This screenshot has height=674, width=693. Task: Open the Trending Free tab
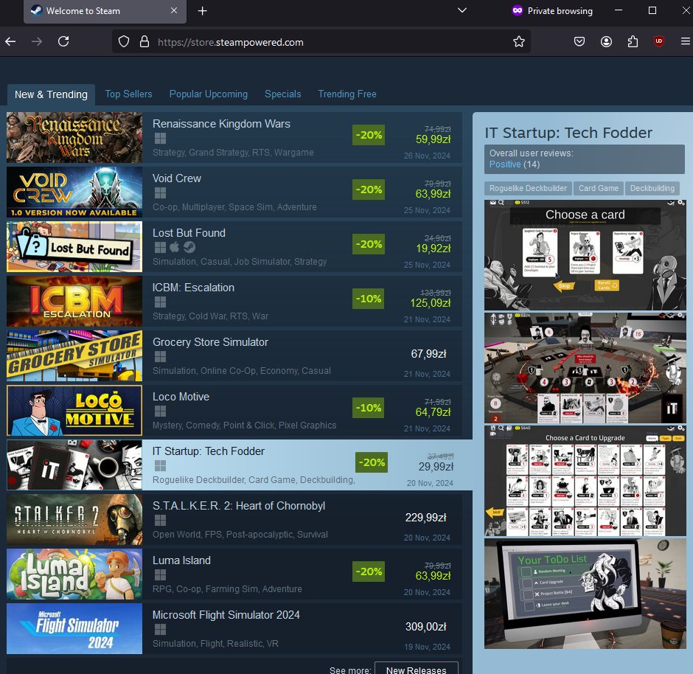347,94
